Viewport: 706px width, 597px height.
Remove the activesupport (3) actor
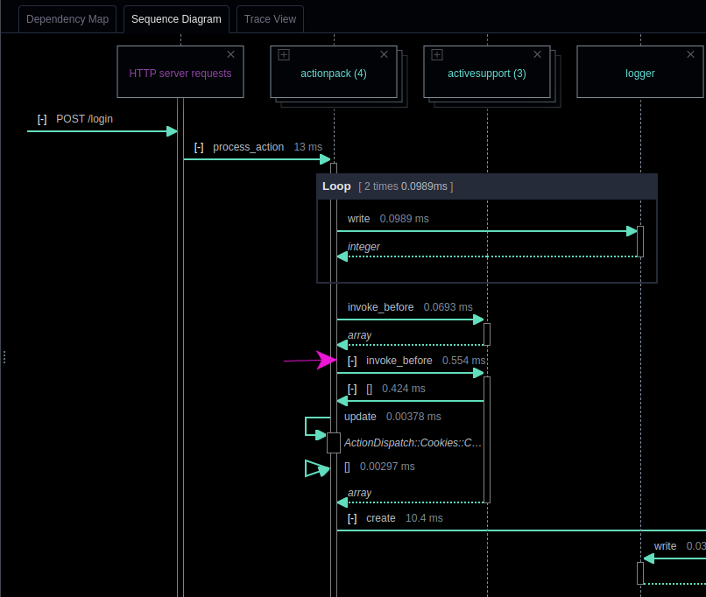pyautogui.click(x=537, y=54)
